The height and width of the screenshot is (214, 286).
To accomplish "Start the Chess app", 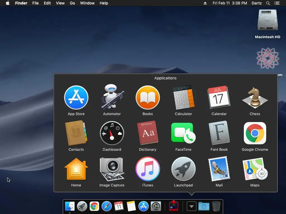I will [x=255, y=98].
